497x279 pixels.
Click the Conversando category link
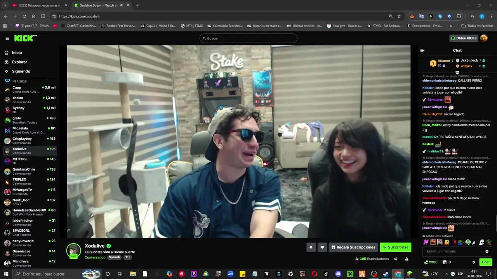[x=95, y=257]
